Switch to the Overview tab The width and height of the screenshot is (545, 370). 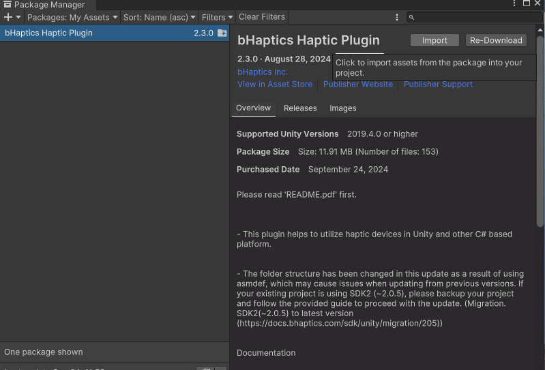click(253, 108)
